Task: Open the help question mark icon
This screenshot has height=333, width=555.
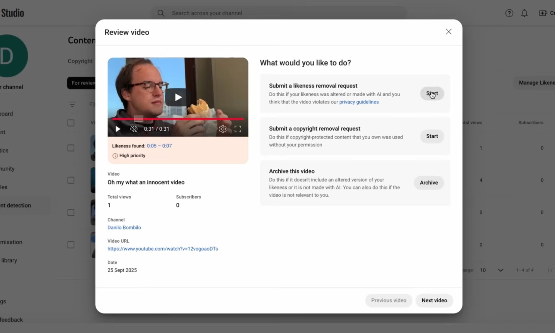Action: [509, 13]
